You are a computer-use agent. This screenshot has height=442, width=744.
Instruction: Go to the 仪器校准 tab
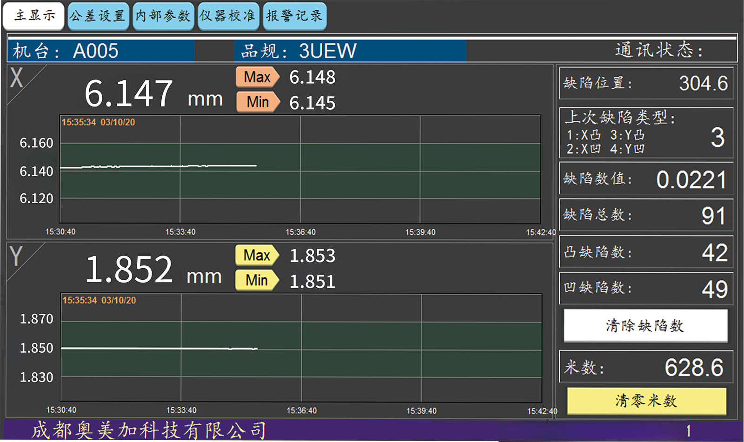tap(228, 16)
